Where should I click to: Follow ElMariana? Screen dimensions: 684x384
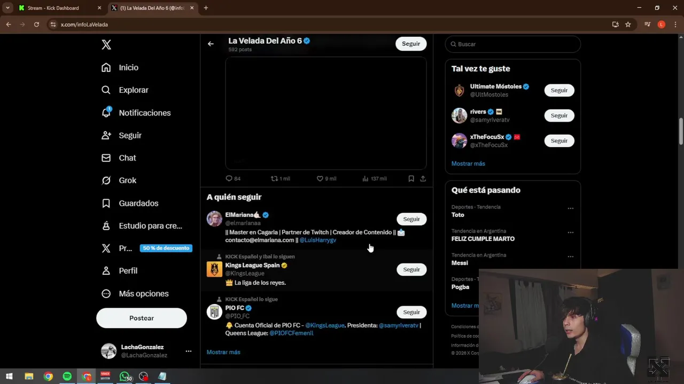[411, 219]
